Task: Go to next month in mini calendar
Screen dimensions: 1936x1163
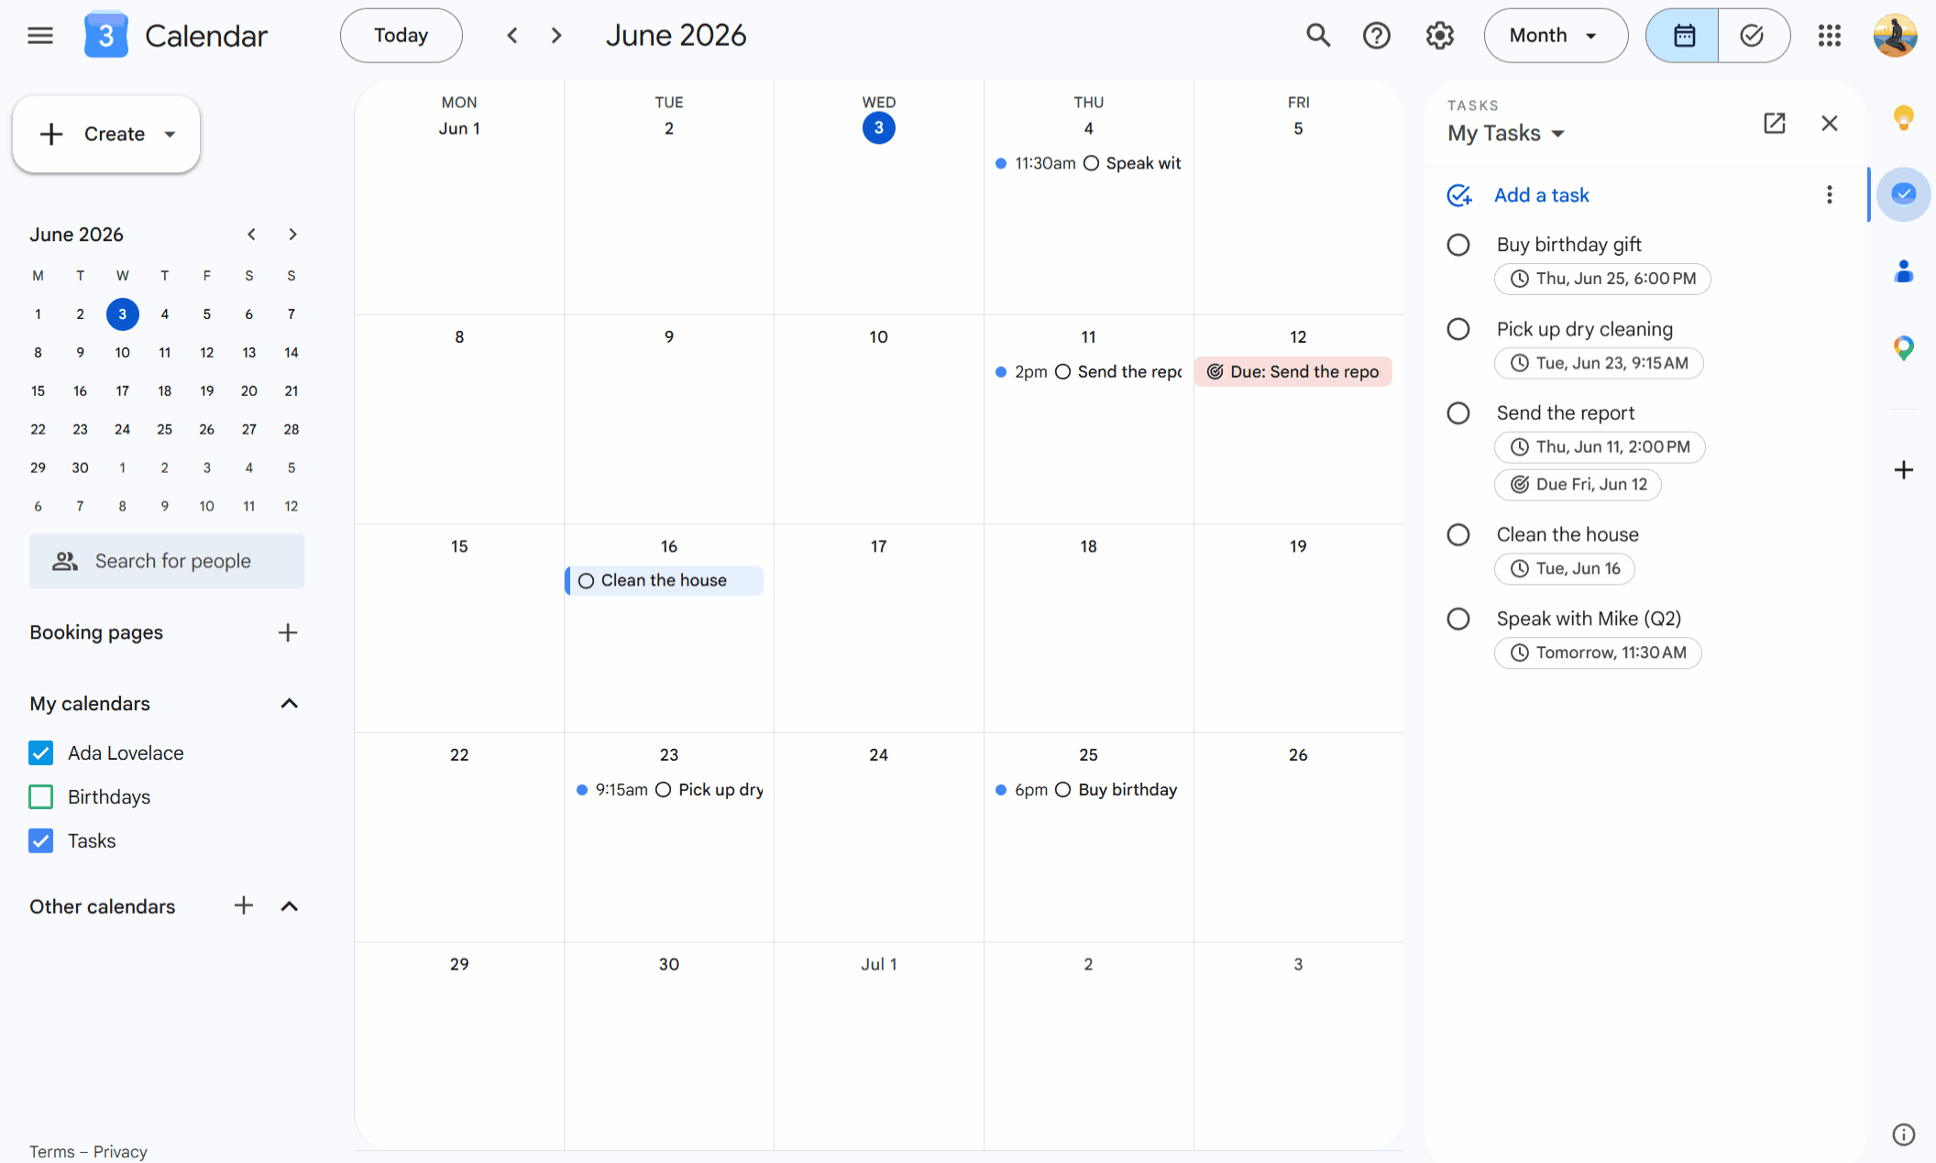Action: [x=292, y=235]
